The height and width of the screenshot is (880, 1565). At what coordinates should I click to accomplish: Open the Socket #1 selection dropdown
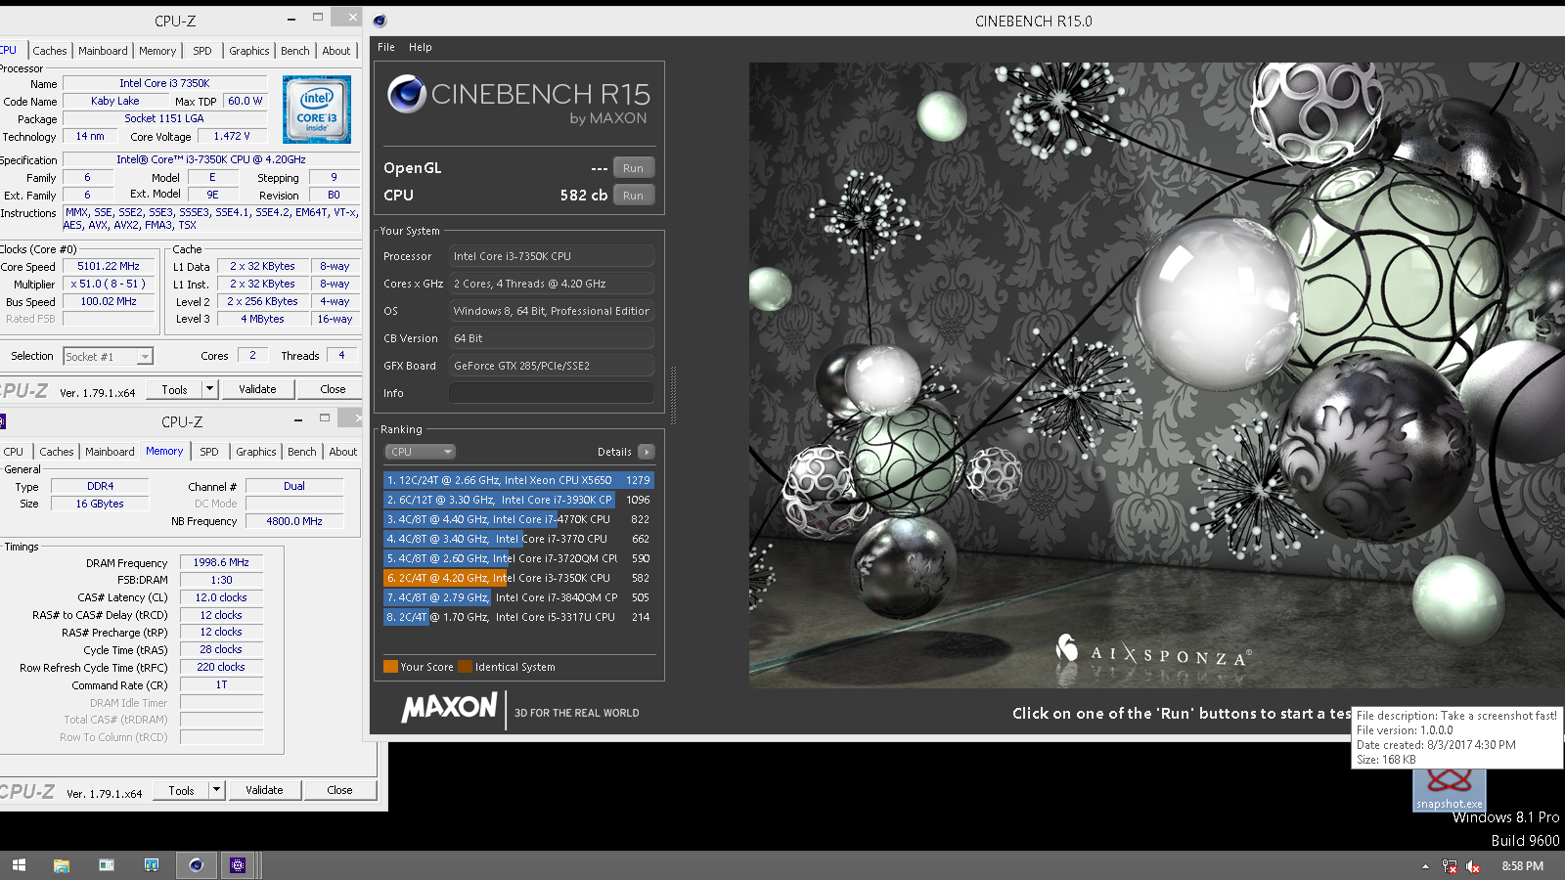[108, 357]
